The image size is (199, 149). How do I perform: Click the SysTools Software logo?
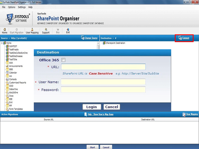(18, 19)
